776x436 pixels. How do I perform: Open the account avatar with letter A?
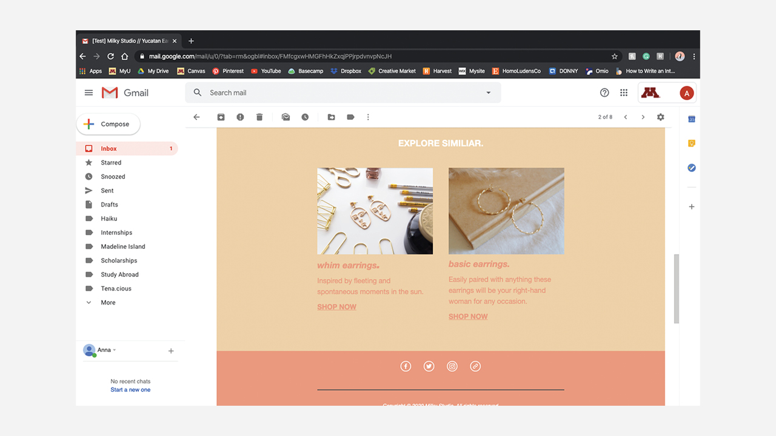coord(686,93)
